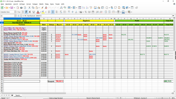Select the cell showing 799,00 $

59,81
